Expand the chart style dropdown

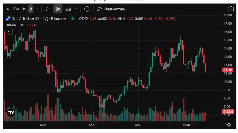pos(76,9)
